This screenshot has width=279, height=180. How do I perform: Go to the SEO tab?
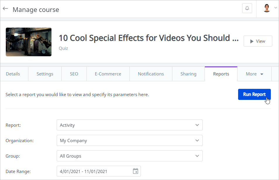coord(74,74)
